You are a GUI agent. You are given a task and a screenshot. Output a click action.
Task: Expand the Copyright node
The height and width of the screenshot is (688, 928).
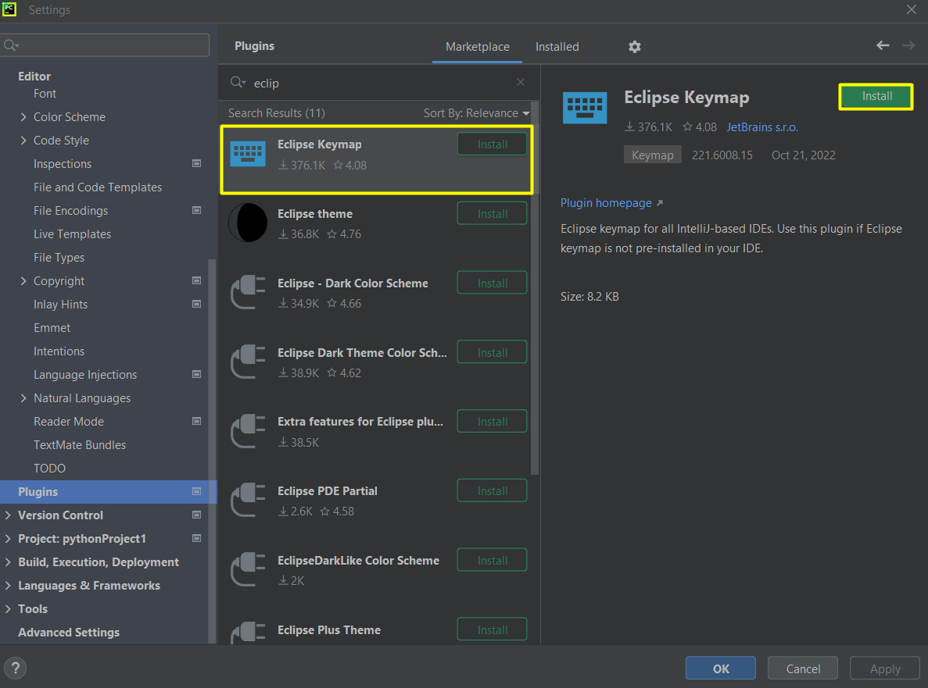coord(23,281)
